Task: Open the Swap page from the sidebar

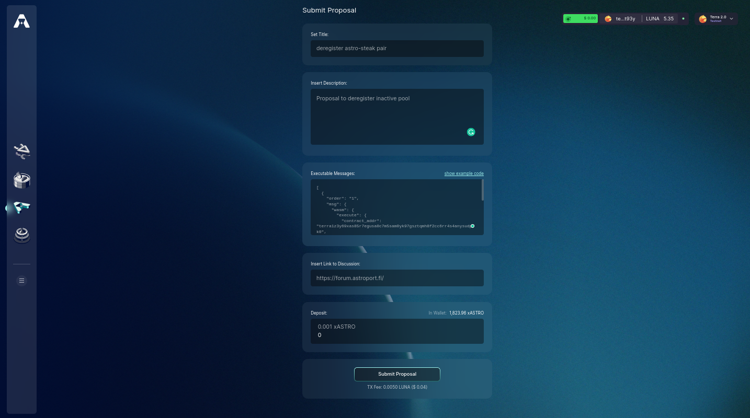Action: (21, 152)
